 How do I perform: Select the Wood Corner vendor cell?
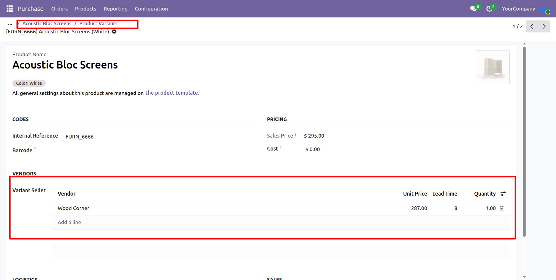tap(73, 208)
